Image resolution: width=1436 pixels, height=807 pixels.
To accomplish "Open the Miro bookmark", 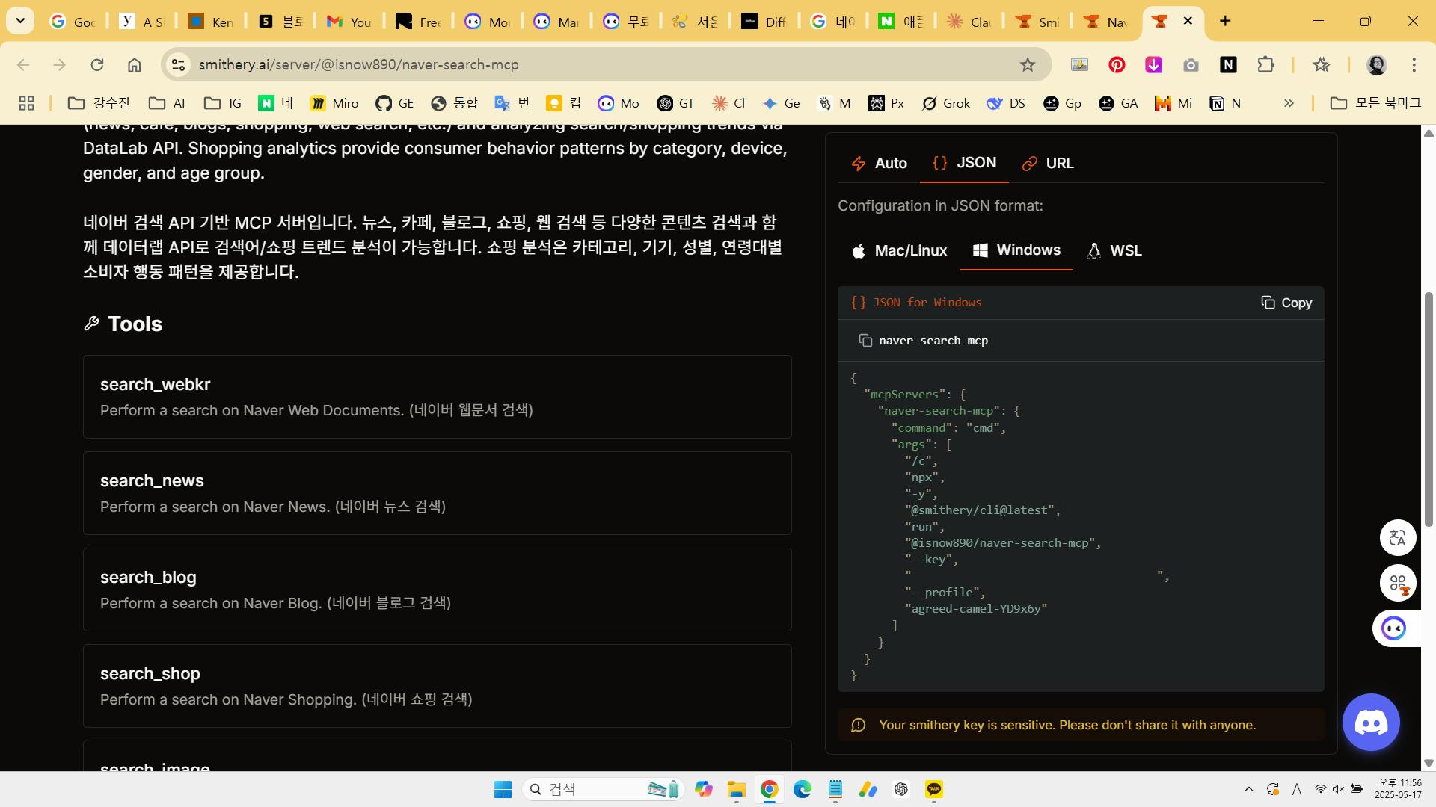I will click(334, 103).
